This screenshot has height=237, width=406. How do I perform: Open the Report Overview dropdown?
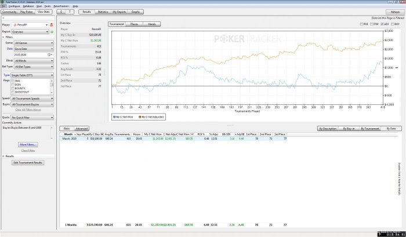coord(30,32)
